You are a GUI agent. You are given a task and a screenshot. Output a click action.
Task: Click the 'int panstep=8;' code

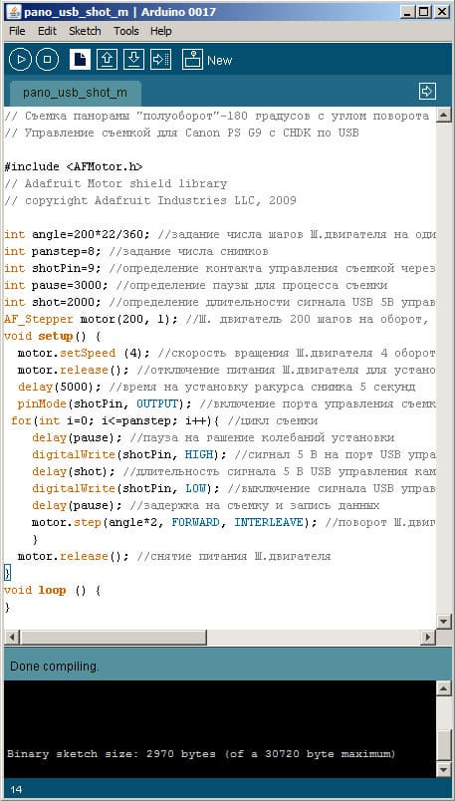click(53, 251)
